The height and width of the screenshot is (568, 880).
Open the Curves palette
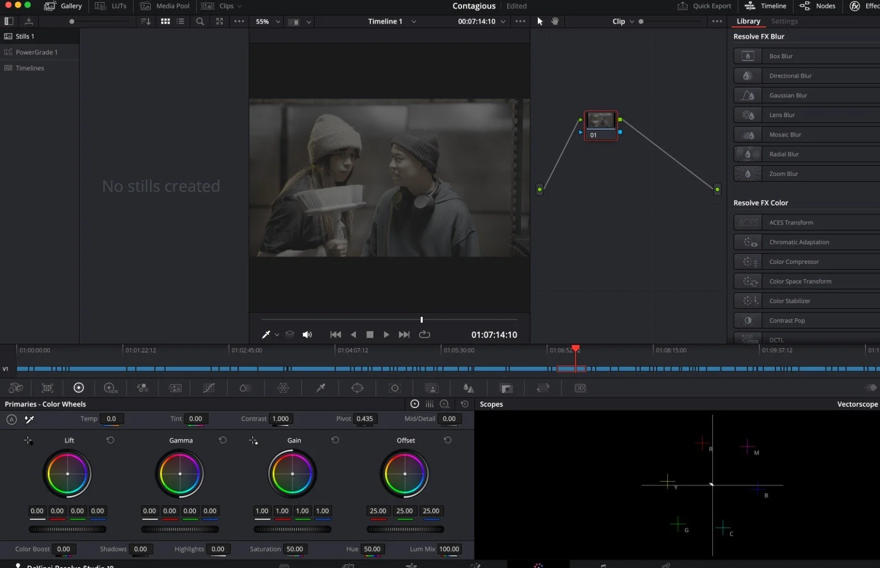coord(209,388)
